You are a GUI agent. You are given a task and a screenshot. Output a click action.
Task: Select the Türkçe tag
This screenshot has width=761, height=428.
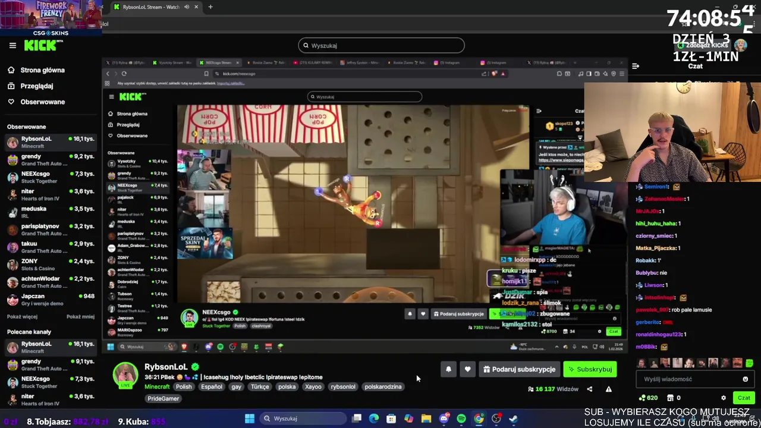260,387
